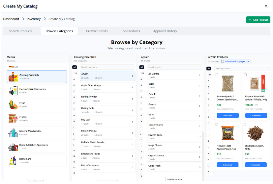Select the General Merchandise icon
This screenshot has width=273, height=184.
[13, 132]
